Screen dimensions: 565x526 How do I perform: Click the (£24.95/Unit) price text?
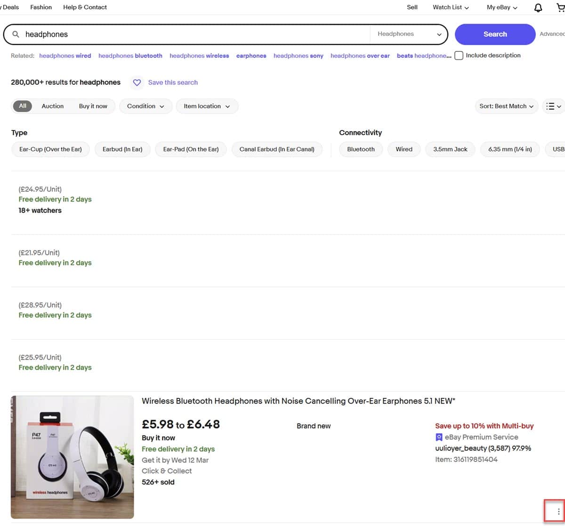click(x=40, y=189)
